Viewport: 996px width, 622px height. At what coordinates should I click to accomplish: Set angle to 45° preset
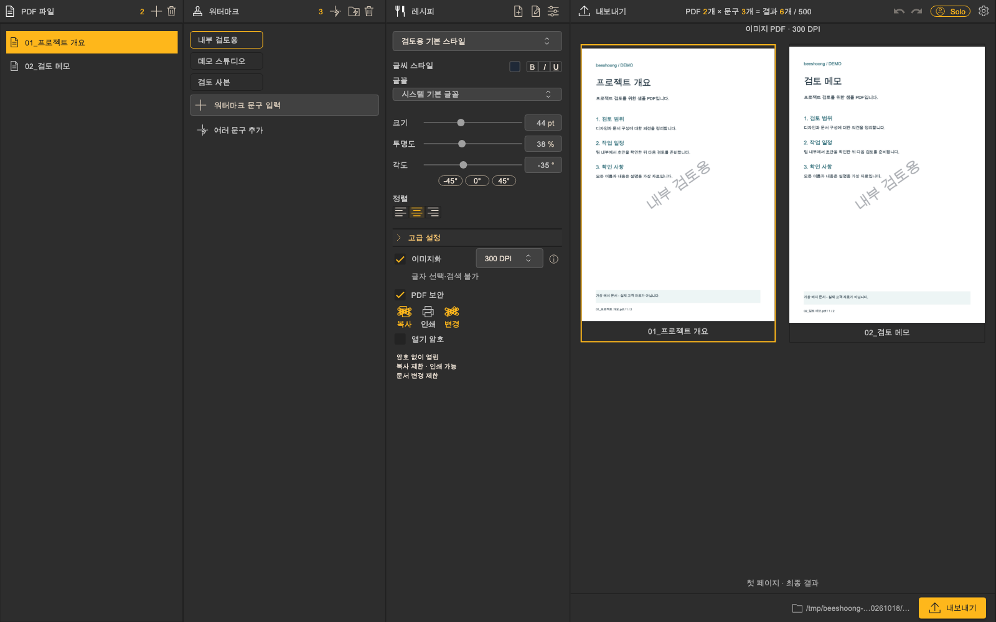click(504, 181)
